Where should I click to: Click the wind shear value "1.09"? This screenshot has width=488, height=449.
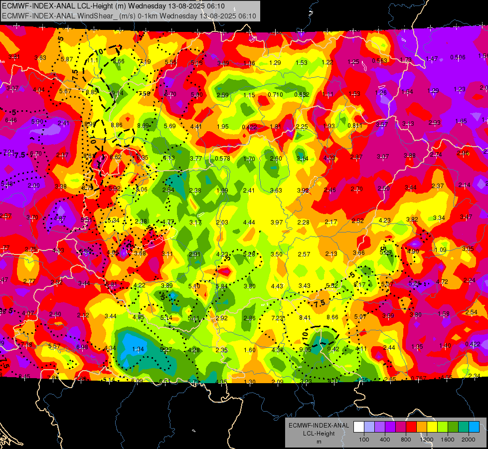pyautogui.click(x=441, y=250)
